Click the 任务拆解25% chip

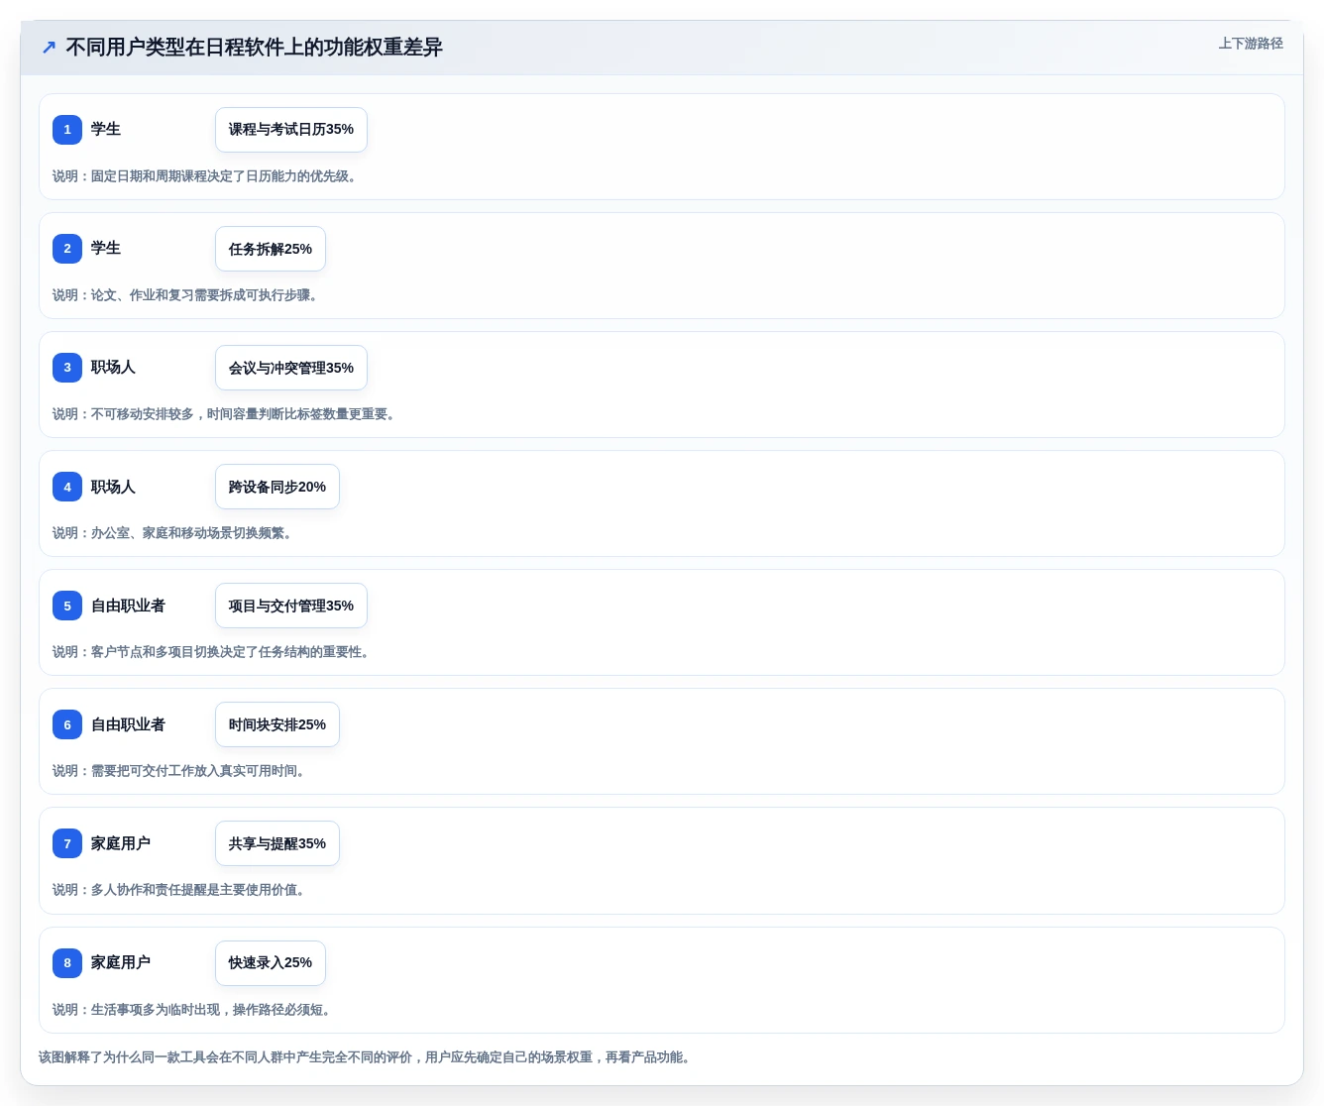pos(271,249)
